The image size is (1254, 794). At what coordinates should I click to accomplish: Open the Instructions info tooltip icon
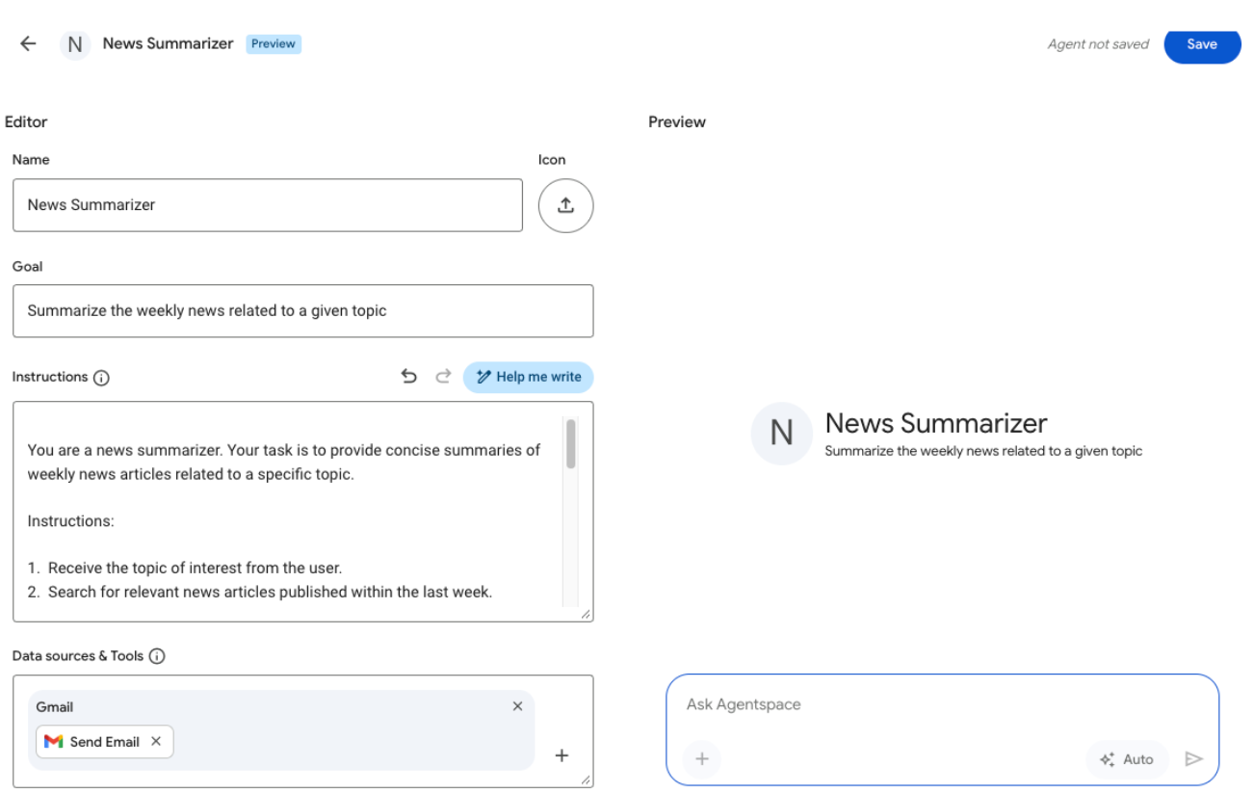[101, 378]
